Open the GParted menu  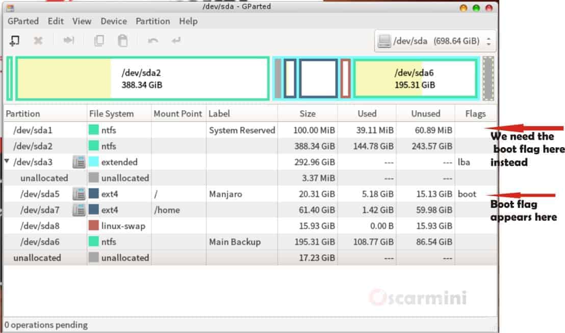pyautogui.click(x=23, y=21)
